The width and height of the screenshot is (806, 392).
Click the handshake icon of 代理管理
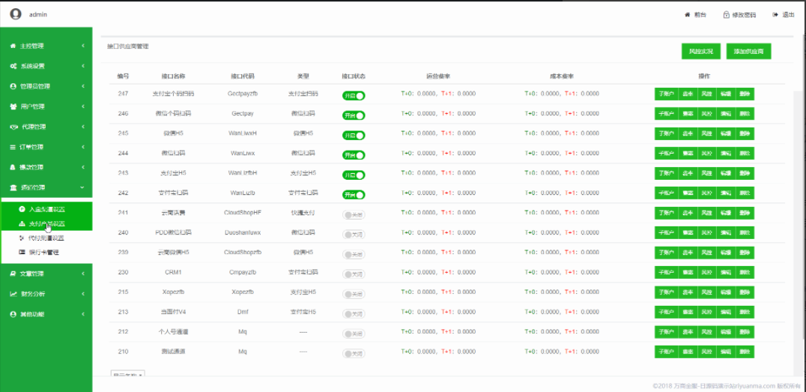14,127
